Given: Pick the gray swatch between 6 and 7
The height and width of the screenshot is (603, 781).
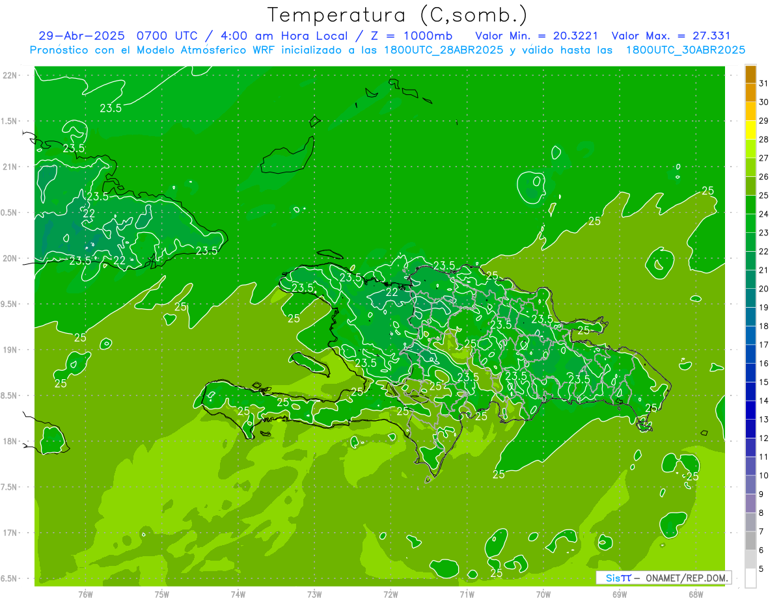Looking at the screenshot, I should [751, 541].
